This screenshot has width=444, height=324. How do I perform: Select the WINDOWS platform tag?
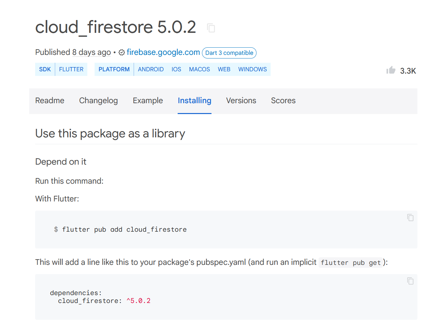pyautogui.click(x=252, y=69)
